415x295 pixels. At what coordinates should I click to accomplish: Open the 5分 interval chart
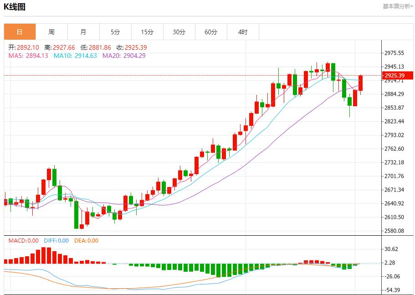coord(115,32)
